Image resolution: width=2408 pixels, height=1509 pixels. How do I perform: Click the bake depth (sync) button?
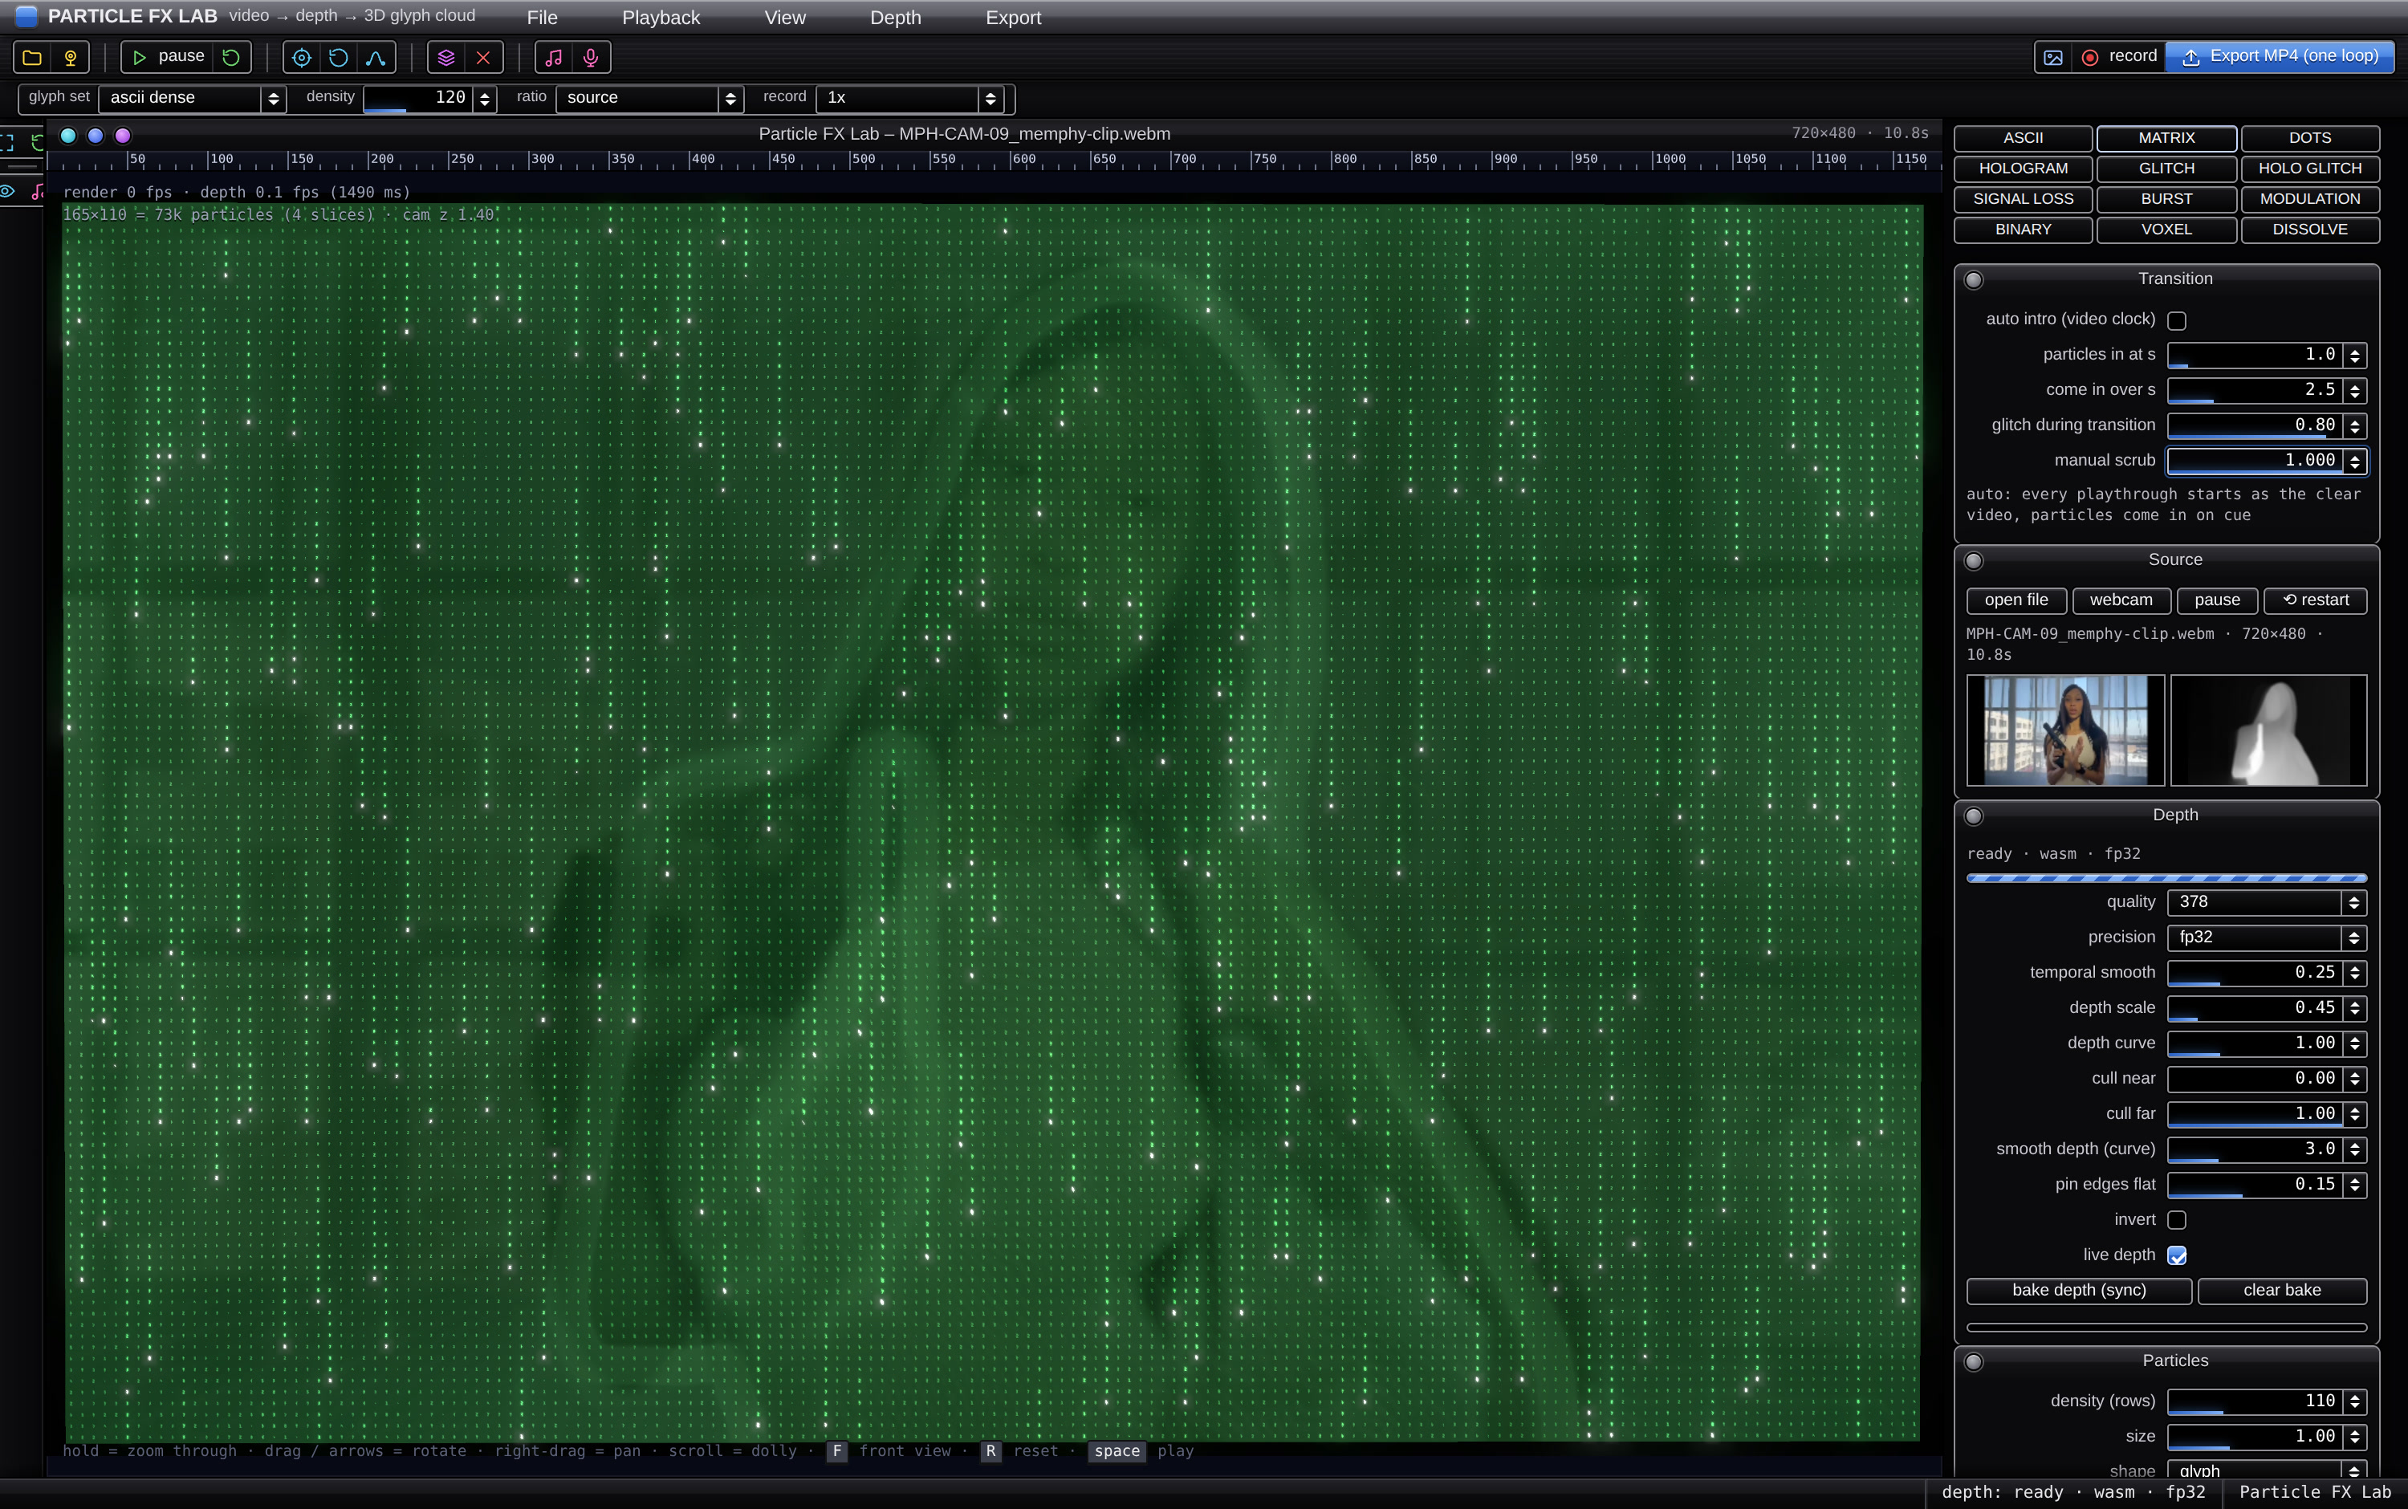pyautogui.click(x=2079, y=1291)
